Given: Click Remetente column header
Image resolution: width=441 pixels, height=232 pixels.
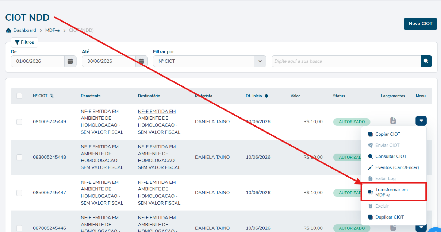Looking at the screenshot, I should click(x=91, y=96).
